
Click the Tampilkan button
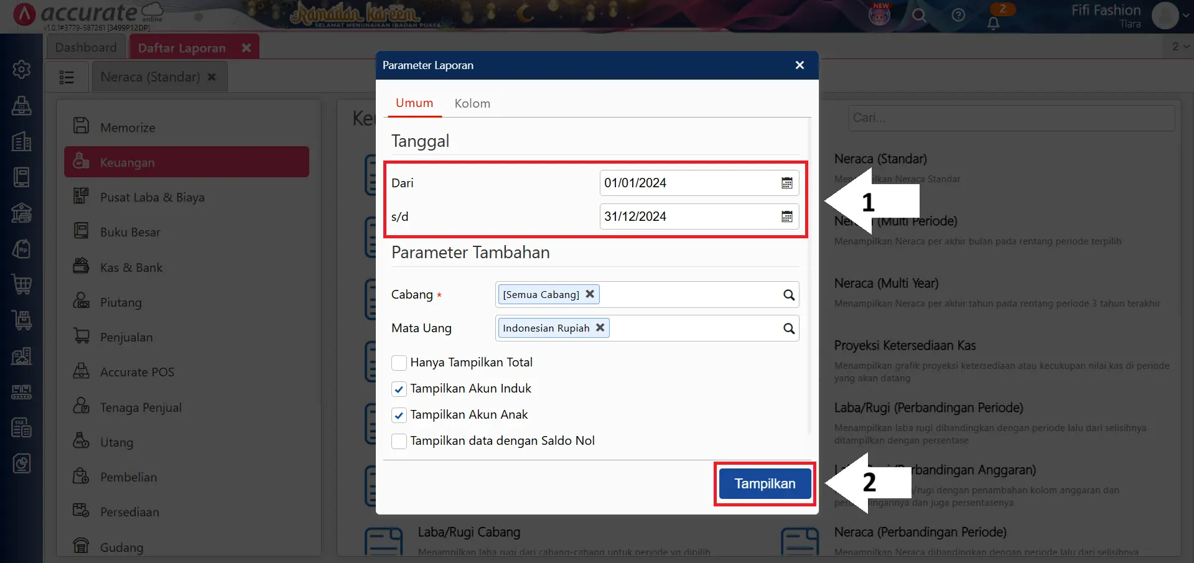[x=764, y=483]
